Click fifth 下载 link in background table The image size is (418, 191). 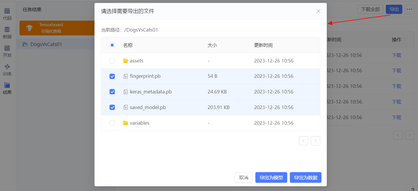[396, 117]
